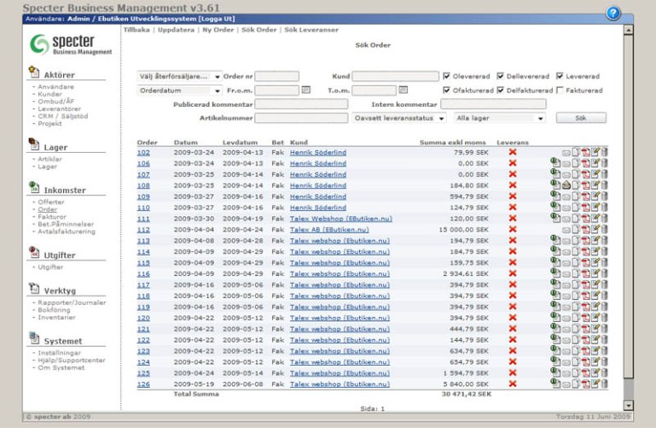Click the blank document icon for order 112
The width and height of the screenshot is (656, 428).
click(x=575, y=229)
